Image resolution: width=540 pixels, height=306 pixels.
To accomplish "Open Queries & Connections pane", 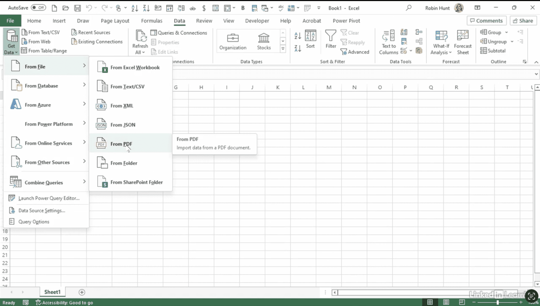I will (x=179, y=33).
